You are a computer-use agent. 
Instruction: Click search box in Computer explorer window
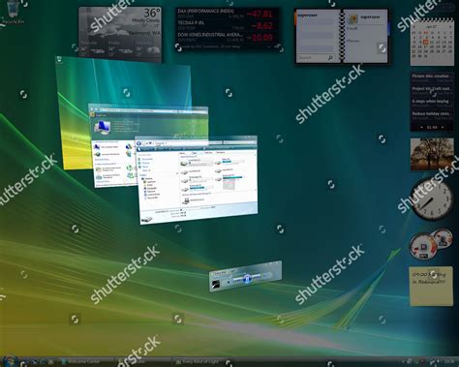239,142
